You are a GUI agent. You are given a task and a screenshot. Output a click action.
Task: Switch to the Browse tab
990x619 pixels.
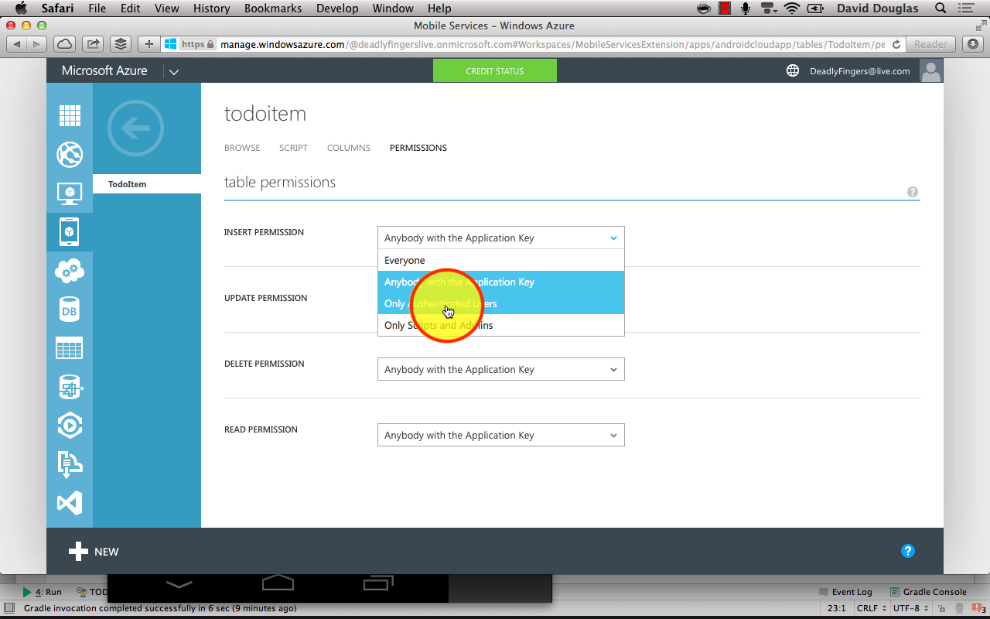coord(242,148)
